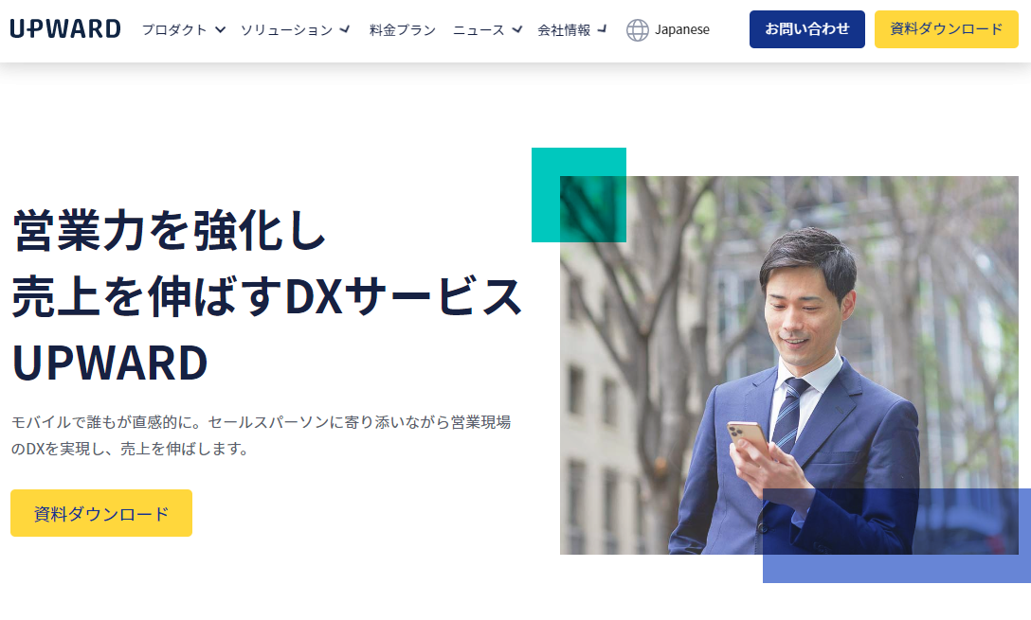Open the 料金プラン page
Image resolution: width=1031 pixels, height=620 pixels.
tap(403, 29)
